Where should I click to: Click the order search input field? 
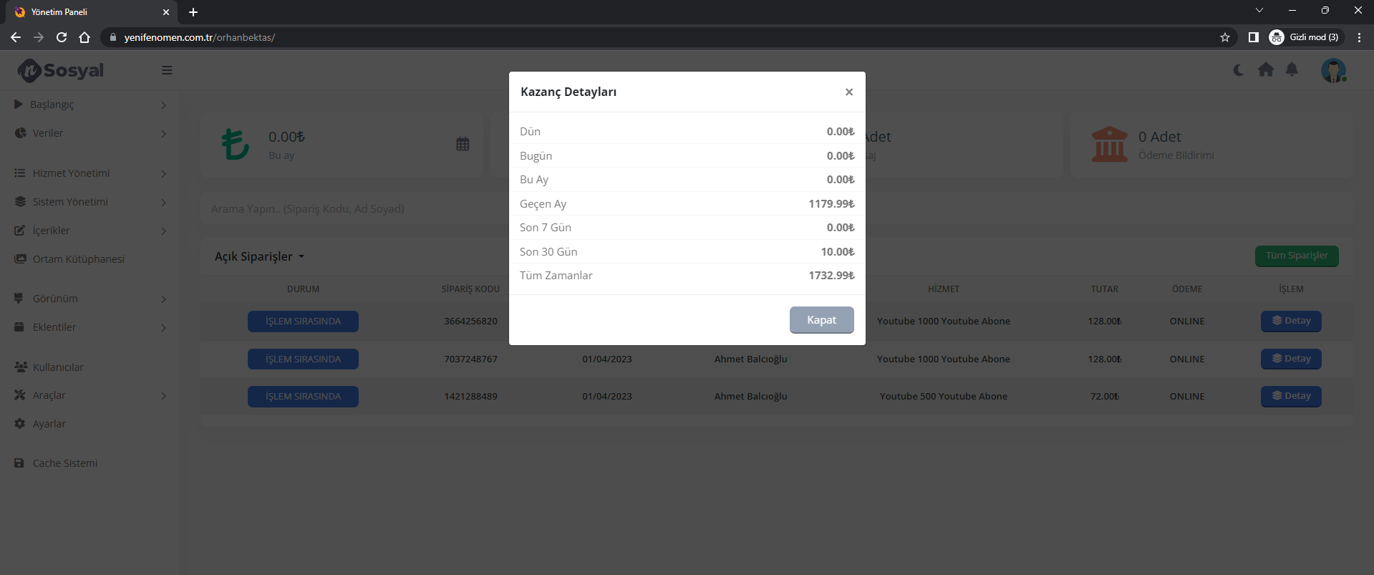point(354,209)
